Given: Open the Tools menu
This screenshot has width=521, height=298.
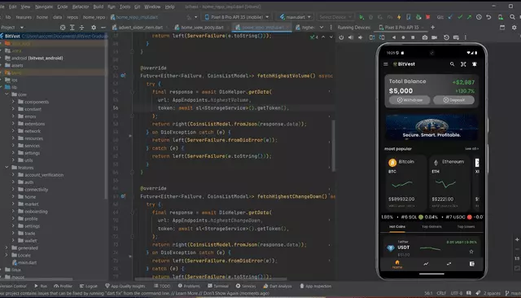Looking at the screenshot, I should click(125, 7).
